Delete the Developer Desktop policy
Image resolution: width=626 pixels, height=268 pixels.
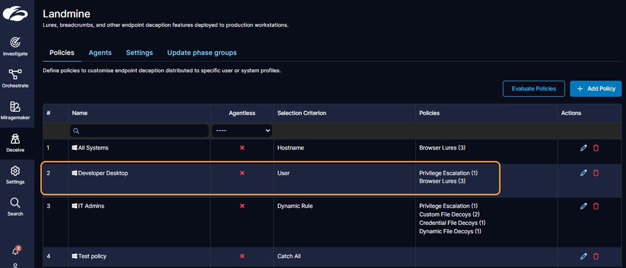[x=596, y=173]
